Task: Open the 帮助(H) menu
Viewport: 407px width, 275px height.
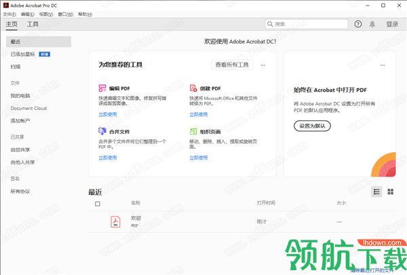Action: [85, 14]
